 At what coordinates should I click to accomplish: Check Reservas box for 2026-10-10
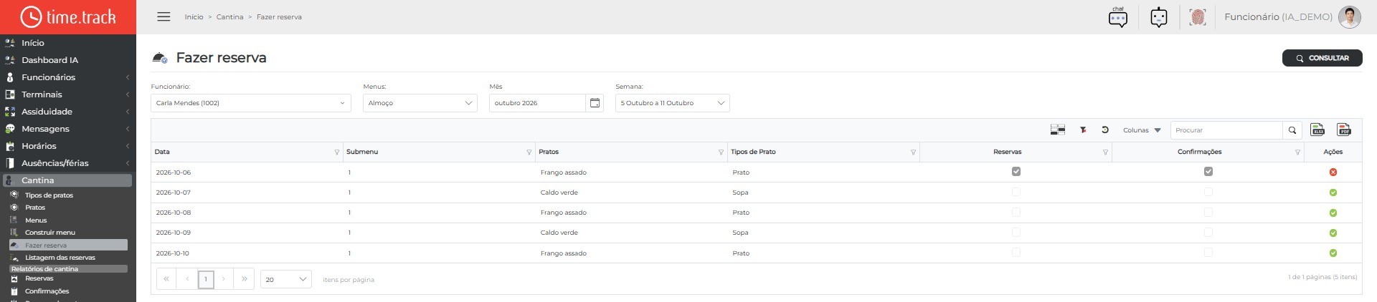click(x=1016, y=252)
